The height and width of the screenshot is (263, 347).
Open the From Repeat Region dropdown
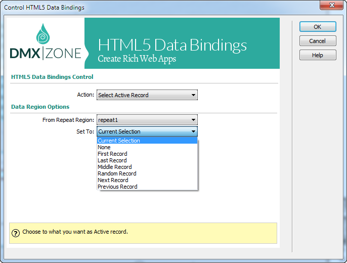147,120
